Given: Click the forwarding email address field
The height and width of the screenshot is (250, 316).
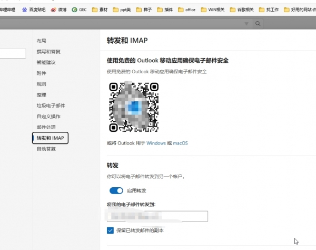Looking at the screenshot, I should click(157, 216).
